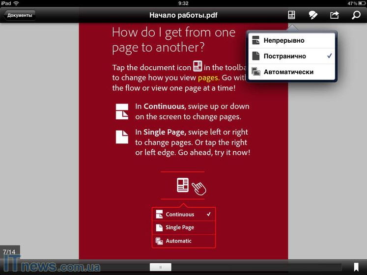Viewport: 367px width, 275px height.
Task: Go back using Документы button
Action: (20, 15)
